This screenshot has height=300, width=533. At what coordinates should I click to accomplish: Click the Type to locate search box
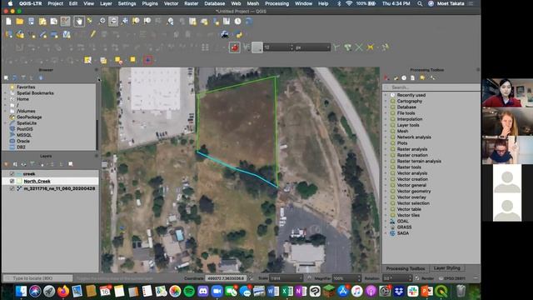click(38, 278)
